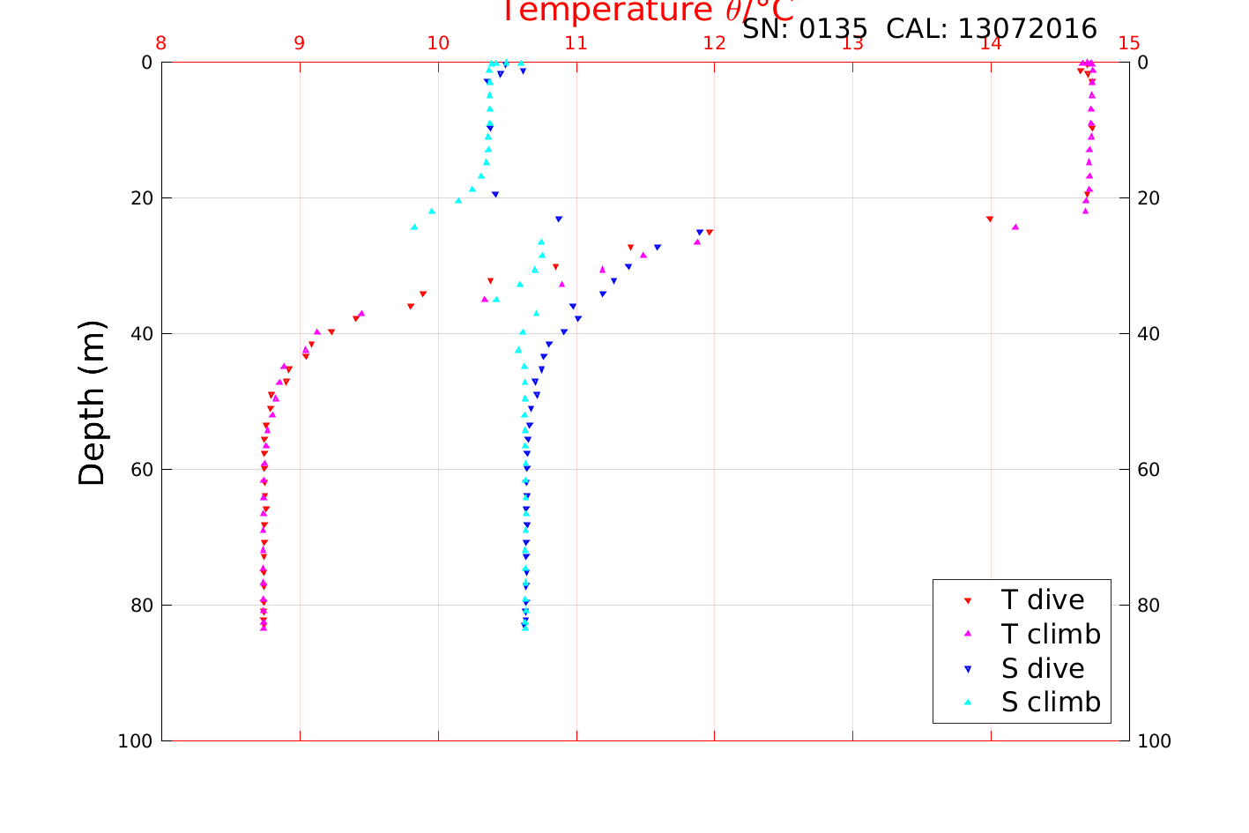
Task: Click the right depth tick label 40
Action: click(1149, 334)
